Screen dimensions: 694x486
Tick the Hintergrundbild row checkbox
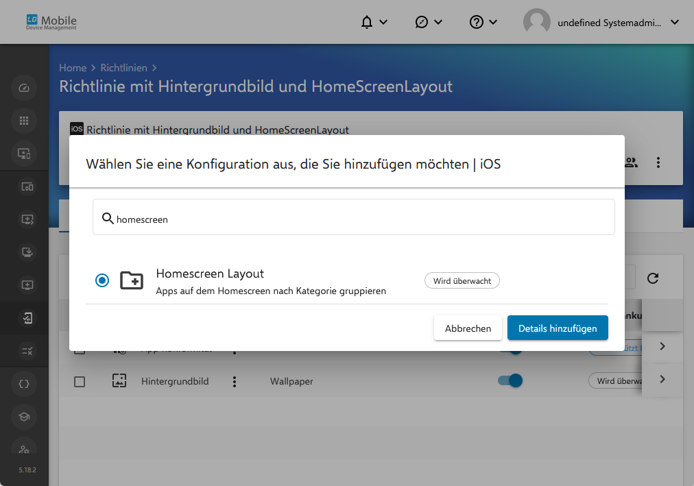80,382
